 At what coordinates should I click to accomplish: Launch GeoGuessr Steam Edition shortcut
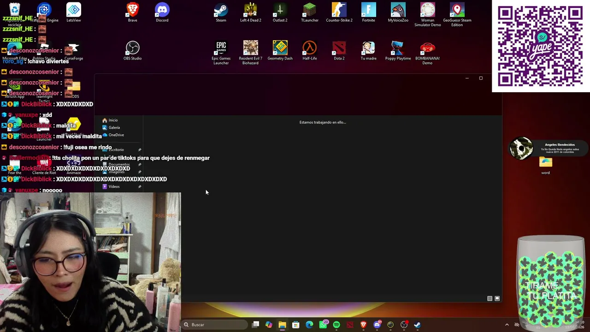(457, 15)
